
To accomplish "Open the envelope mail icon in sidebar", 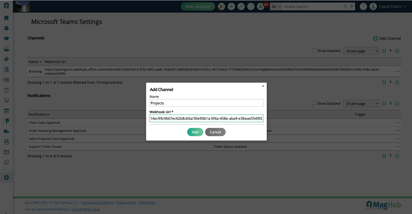I will pyautogui.click(x=7, y=152).
